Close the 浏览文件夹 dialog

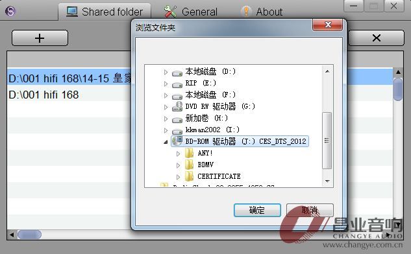coord(327,25)
